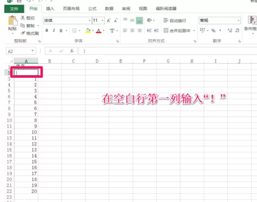257x202 pixels.
Task: Open underline style dropdown arrow
Action: pos(67,31)
